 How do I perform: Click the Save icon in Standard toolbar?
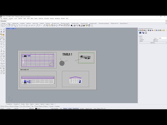(7, 25)
